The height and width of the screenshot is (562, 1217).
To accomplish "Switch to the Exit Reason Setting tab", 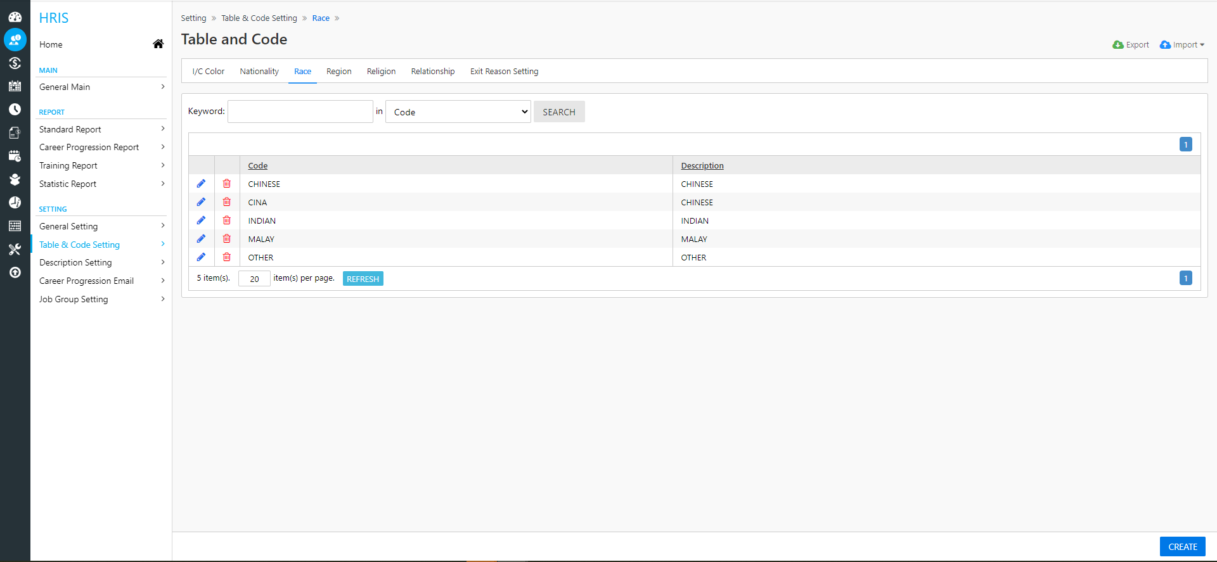I will coord(505,71).
